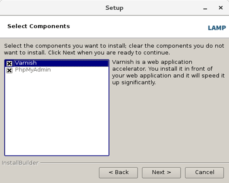The height and width of the screenshot is (183, 229).
Task: Click the Varnish description text
Action: click(x=168, y=72)
